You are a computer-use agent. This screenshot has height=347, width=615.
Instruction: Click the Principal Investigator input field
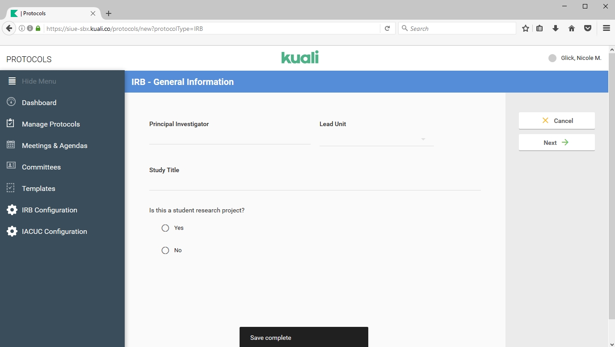point(229,138)
